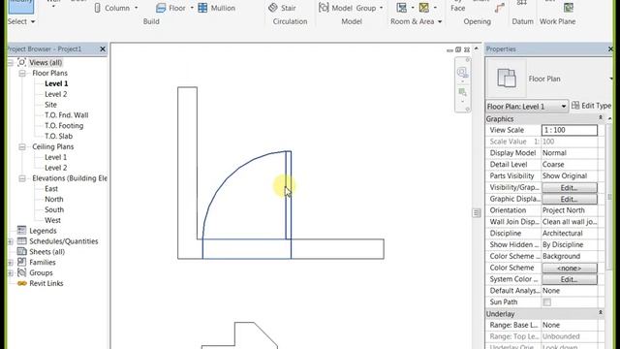
Task: Collapse the Underlay properties section
Action: point(601,312)
